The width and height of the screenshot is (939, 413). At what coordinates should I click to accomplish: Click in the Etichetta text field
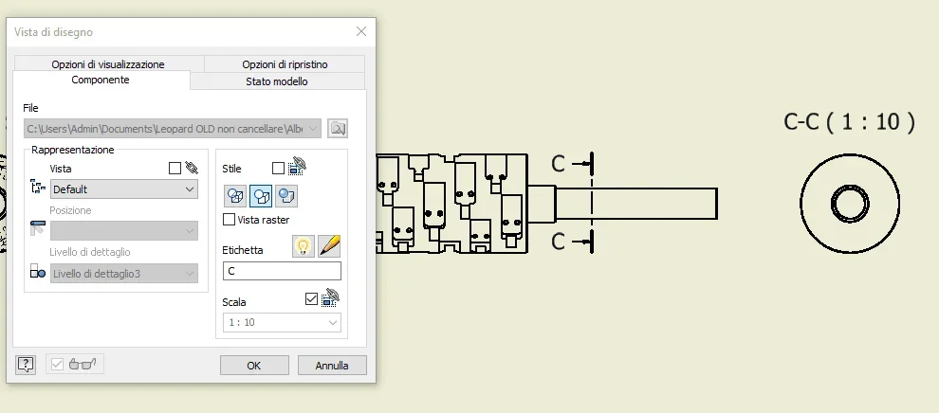pos(282,271)
